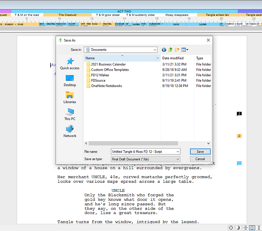Select This PC in the sidebar

pos(70,114)
